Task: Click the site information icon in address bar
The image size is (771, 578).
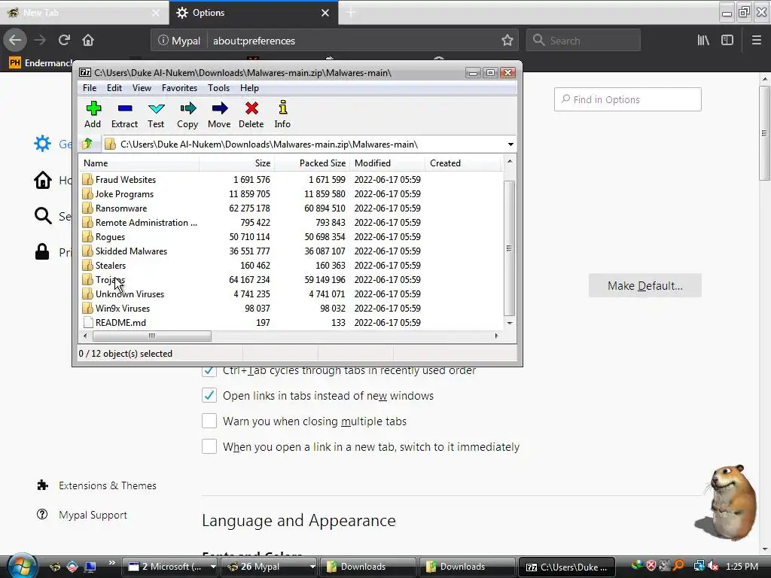Action: [x=163, y=41]
